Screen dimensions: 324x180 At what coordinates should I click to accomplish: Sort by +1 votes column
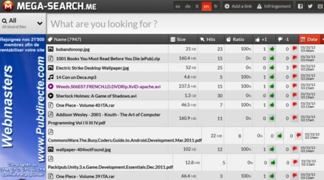(264, 39)
